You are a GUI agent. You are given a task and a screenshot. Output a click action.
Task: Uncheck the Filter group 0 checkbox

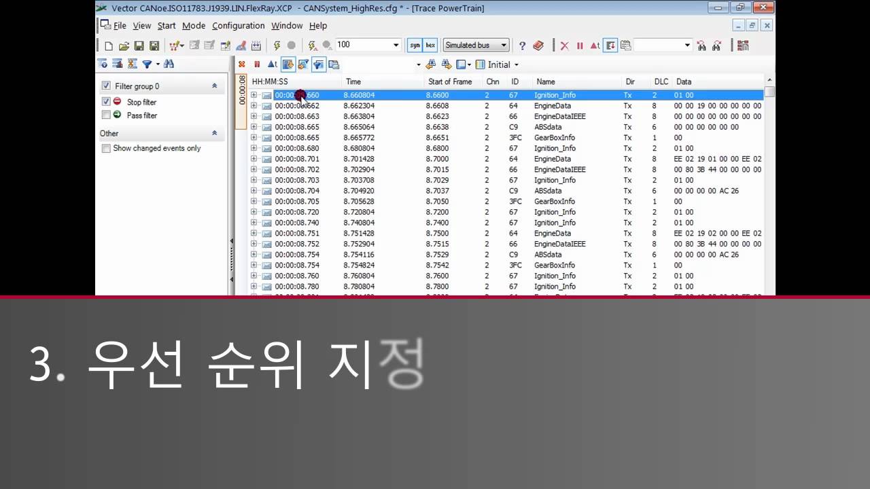point(106,86)
